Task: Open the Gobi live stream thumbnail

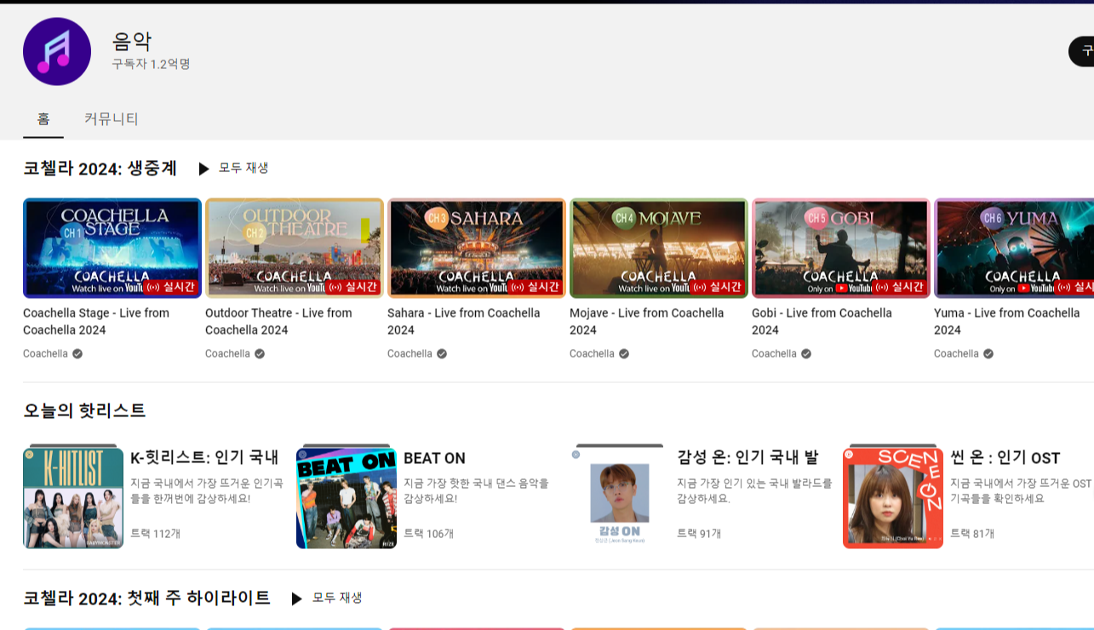Action: pyautogui.click(x=841, y=248)
